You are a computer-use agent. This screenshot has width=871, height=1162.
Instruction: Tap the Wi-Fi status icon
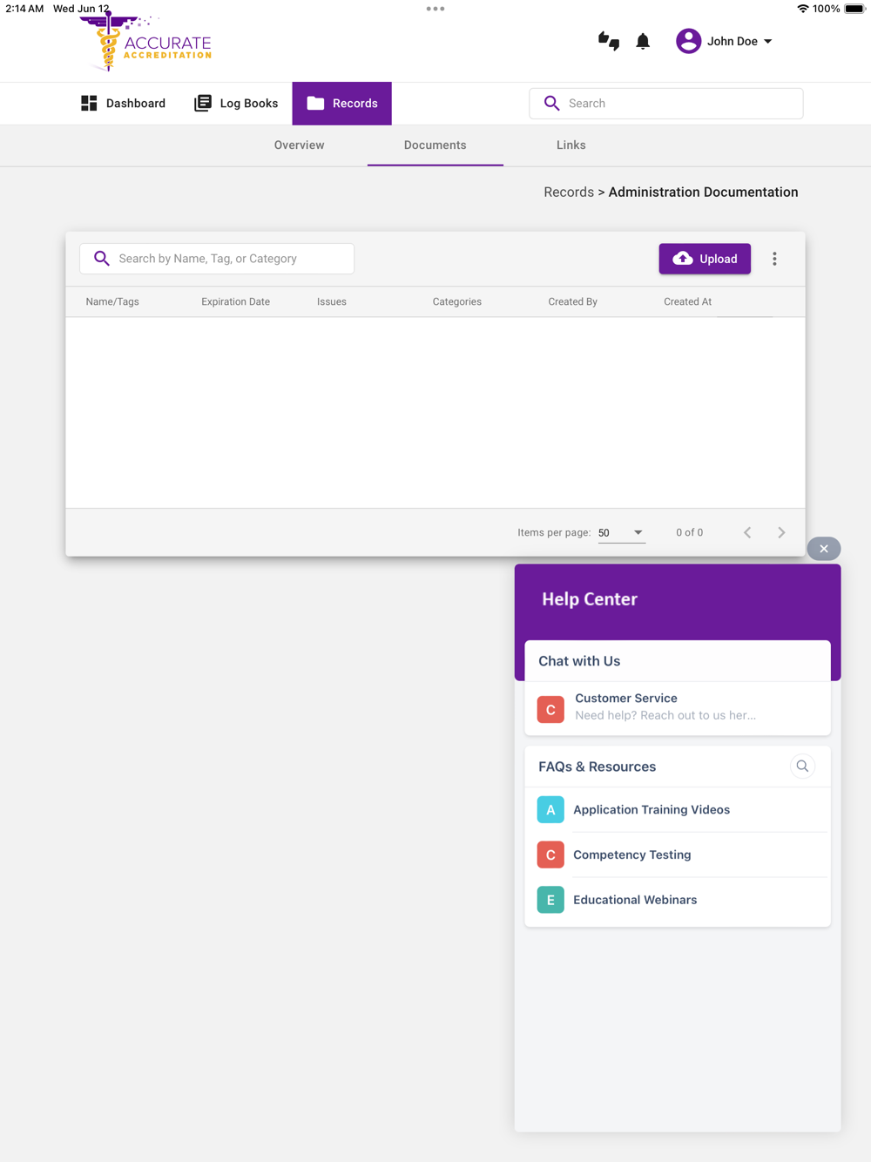click(x=802, y=9)
